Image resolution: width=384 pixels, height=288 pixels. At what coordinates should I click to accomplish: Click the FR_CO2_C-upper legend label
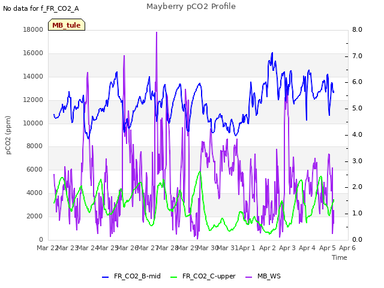[x=209, y=276]
